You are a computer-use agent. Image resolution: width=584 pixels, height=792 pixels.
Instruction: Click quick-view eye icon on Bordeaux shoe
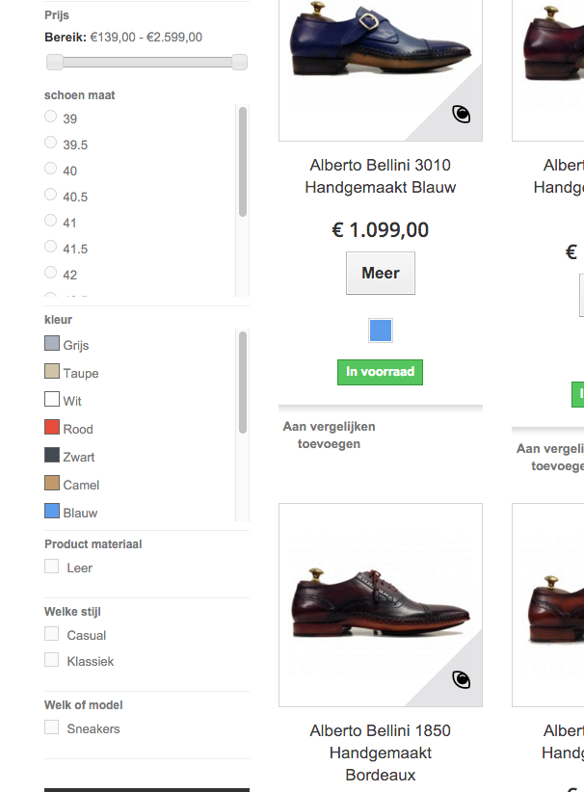tap(462, 680)
